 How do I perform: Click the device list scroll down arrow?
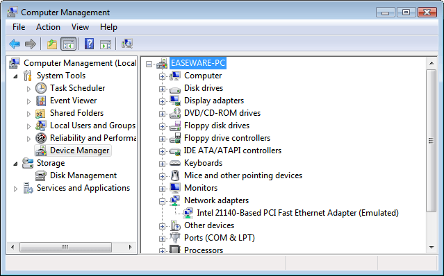coord(431,248)
